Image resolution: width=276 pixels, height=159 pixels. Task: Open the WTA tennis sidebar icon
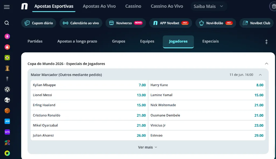pyautogui.click(x=7, y=132)
